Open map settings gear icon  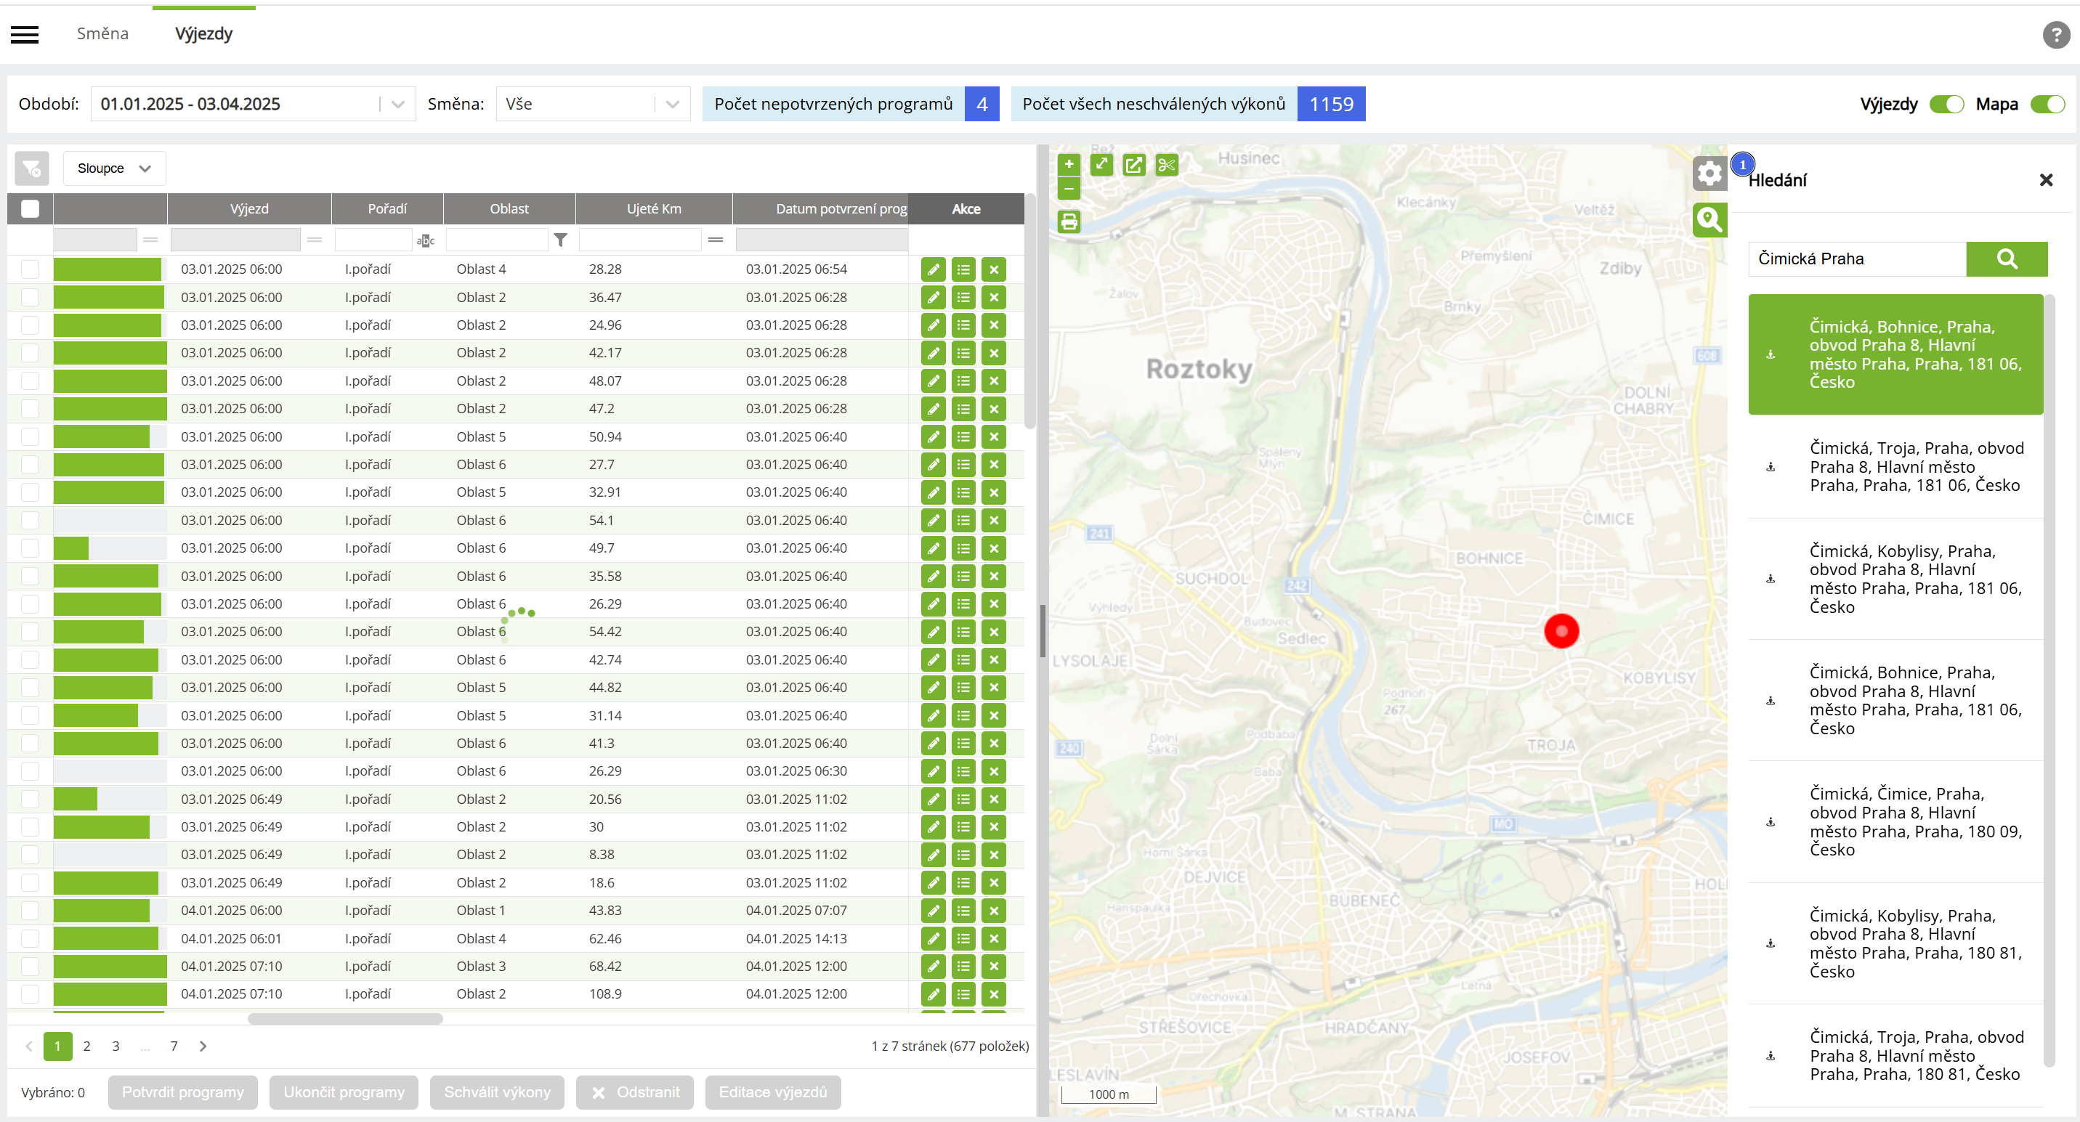[1709, 174]
